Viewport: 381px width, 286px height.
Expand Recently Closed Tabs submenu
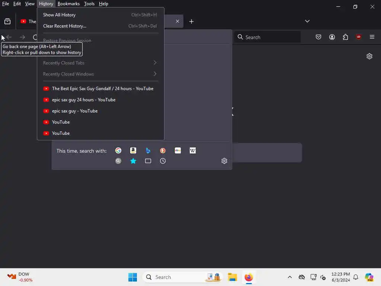[x=100, y=63]
